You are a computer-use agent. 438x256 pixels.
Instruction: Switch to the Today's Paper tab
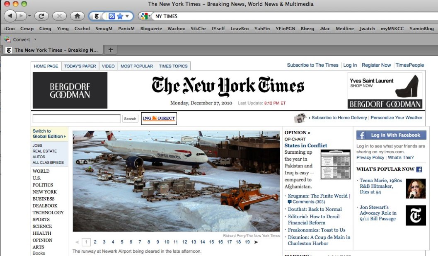pyautogui.click(x=80, y=66)
